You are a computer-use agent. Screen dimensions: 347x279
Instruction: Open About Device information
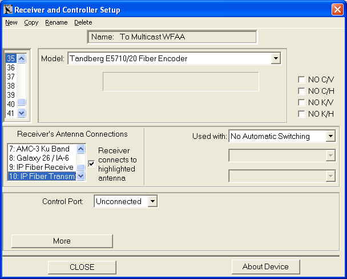click(x=265, y=266)
